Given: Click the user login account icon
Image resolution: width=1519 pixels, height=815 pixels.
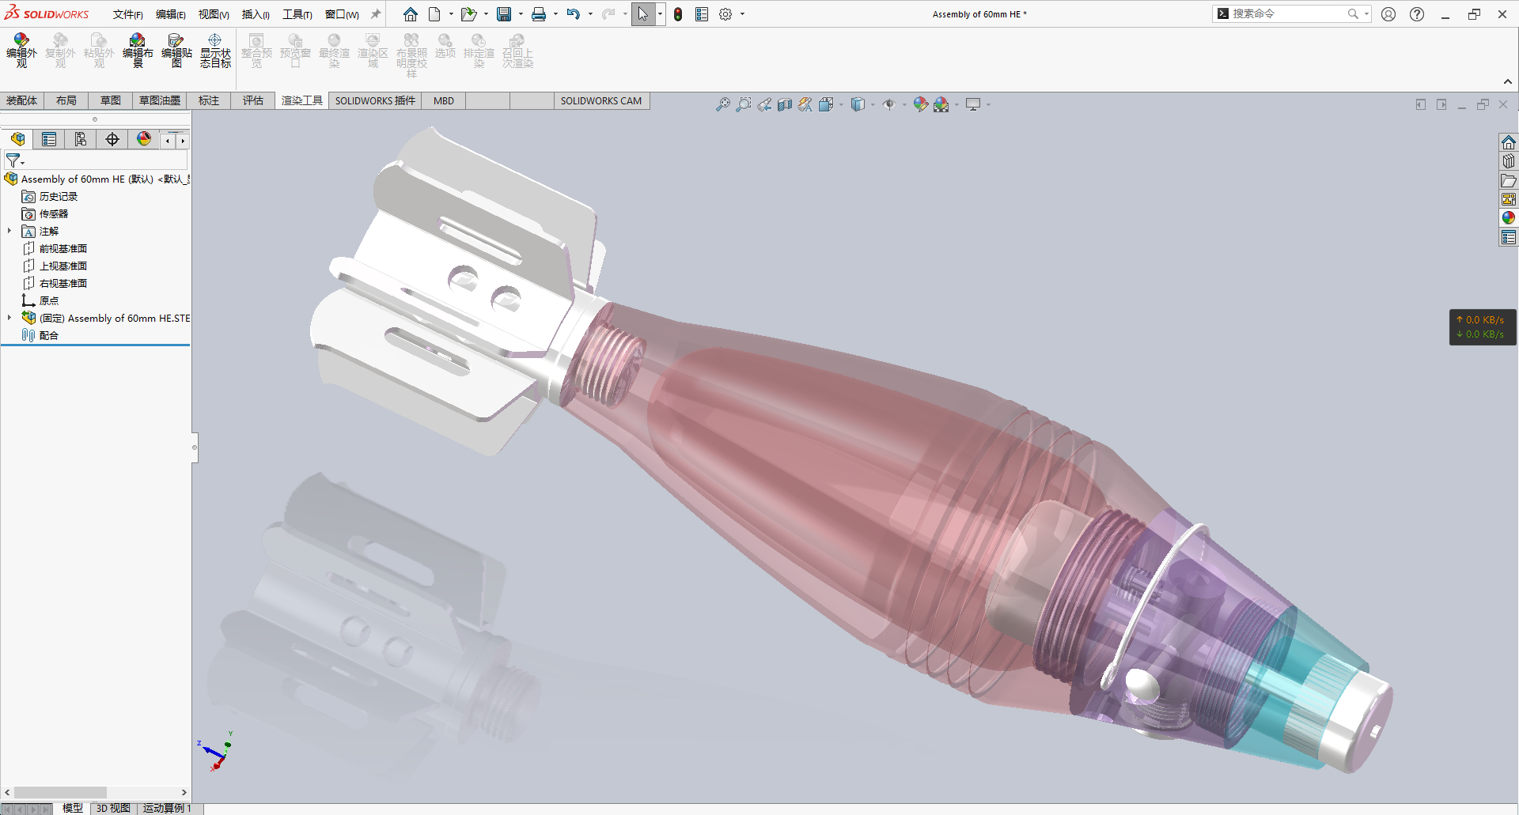Looking at the screenshot, I should coord(1388,14).
